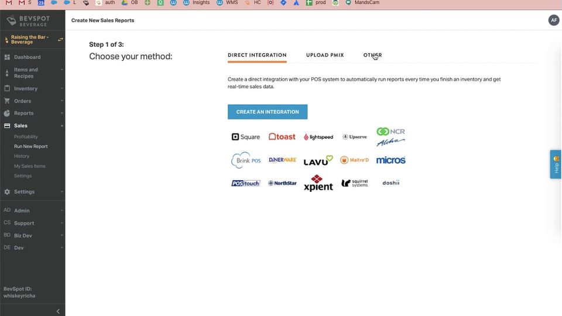This screenshot has width=562, height=316.
Task: Expand the Biz Dev submenu arrow
Action: [61, 235]
